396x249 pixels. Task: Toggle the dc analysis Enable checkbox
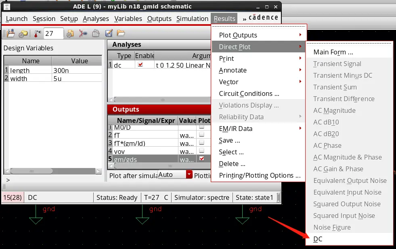click(x=140, y=64)
